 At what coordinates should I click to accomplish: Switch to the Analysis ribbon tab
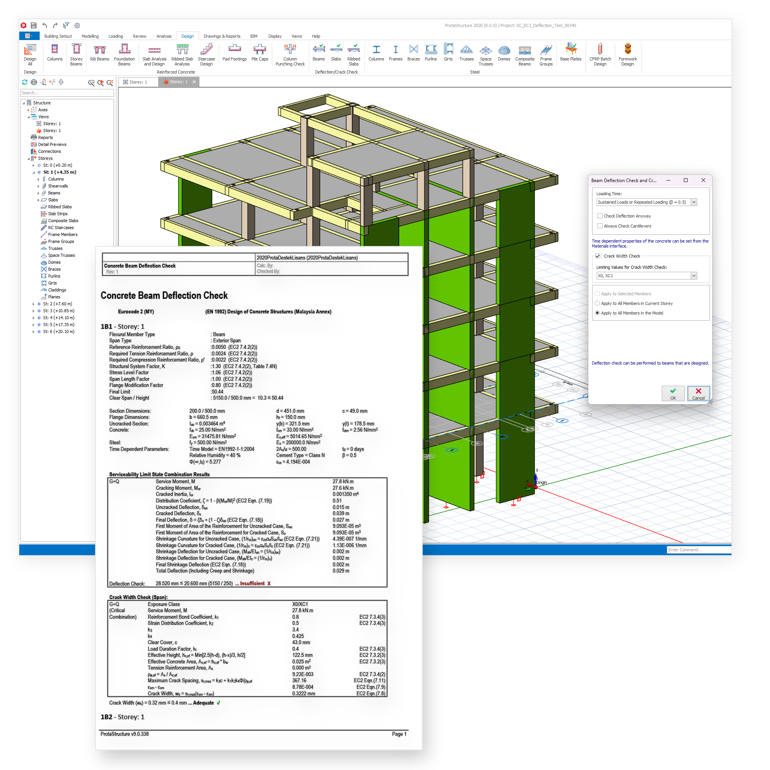[164, 36]
